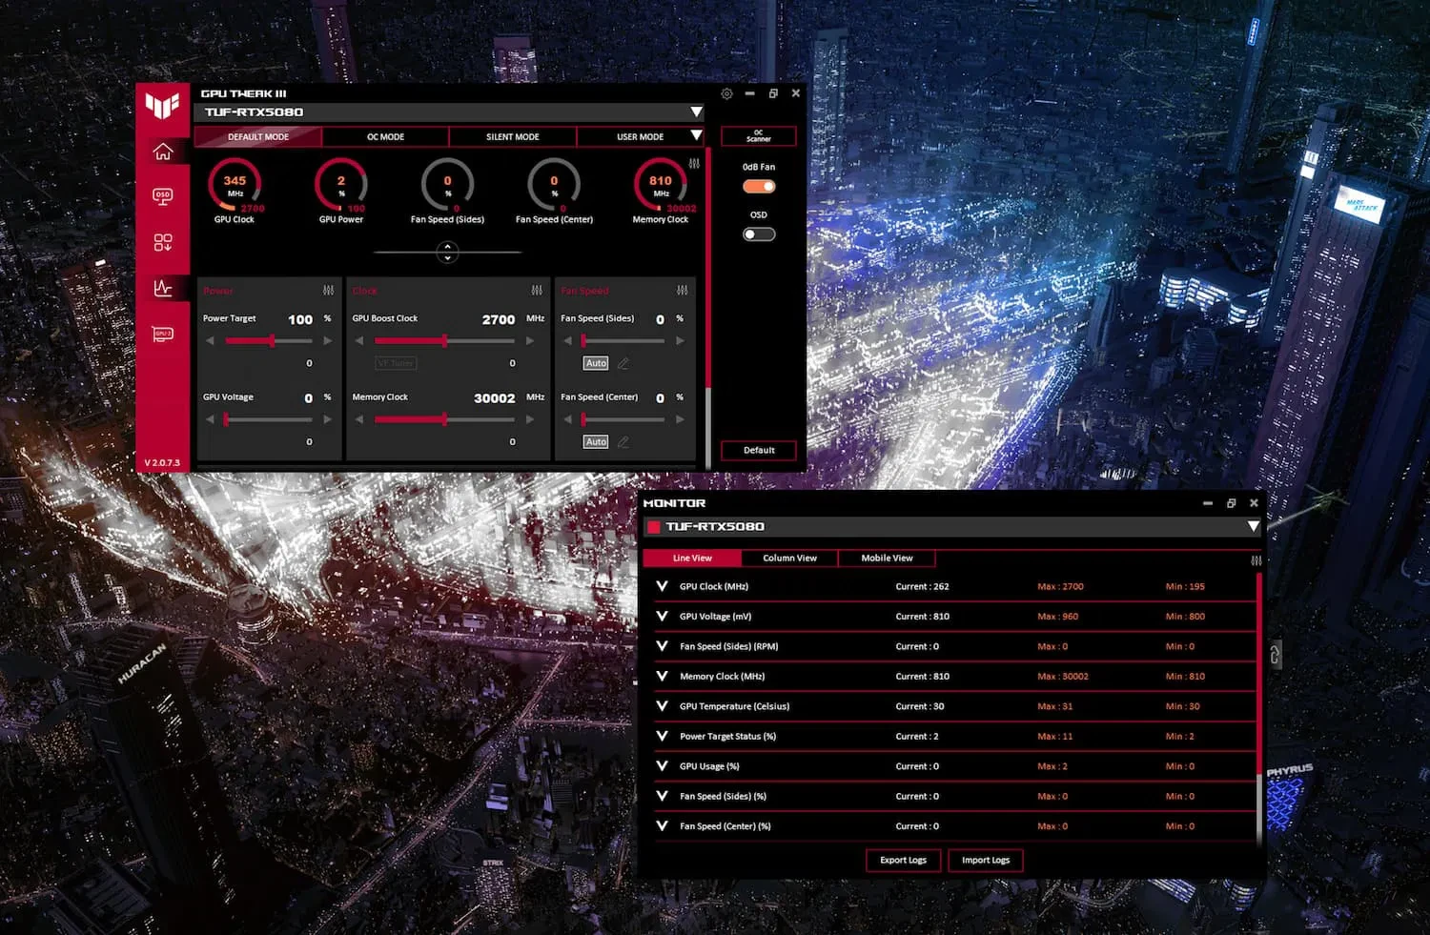Open GPU Tweak settings via the gear icon
This screenshot has height=935, width=1430.
point(726,92)
